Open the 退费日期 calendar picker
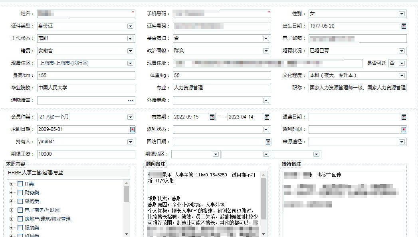 click(x=404, y=117)
